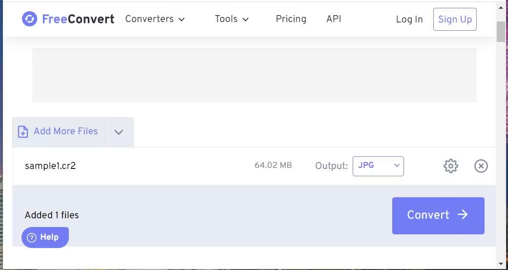Open the API link
Viewport: 508px width, 270px height.
[334, 19]
